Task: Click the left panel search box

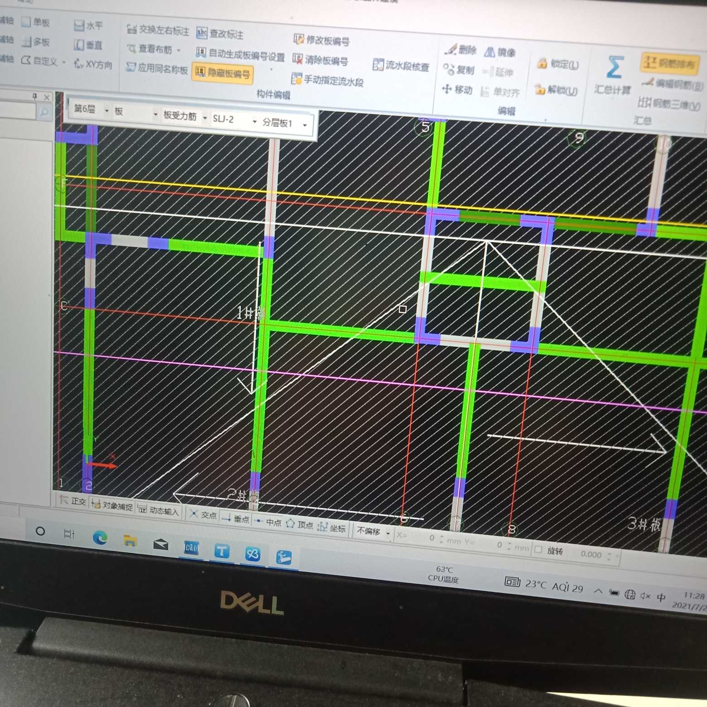Action: pos(18,111)
